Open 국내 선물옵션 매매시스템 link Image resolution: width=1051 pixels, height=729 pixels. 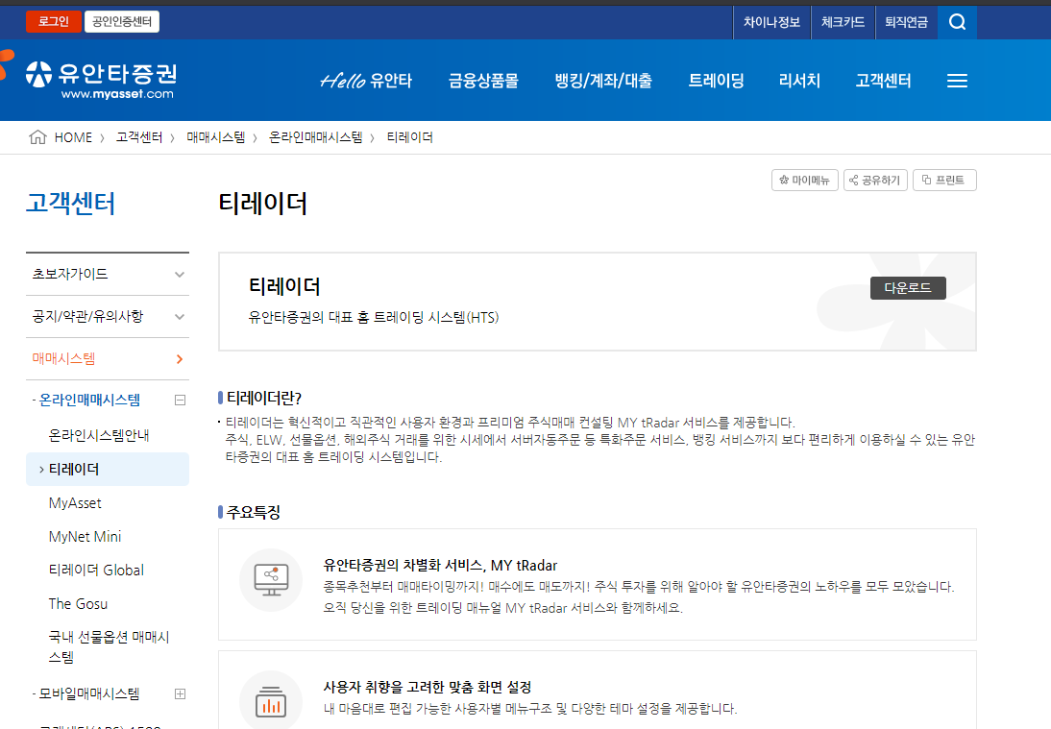(109, 646)
